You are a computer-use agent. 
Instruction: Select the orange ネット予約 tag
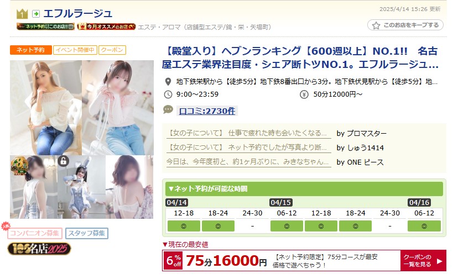point(30,50)
